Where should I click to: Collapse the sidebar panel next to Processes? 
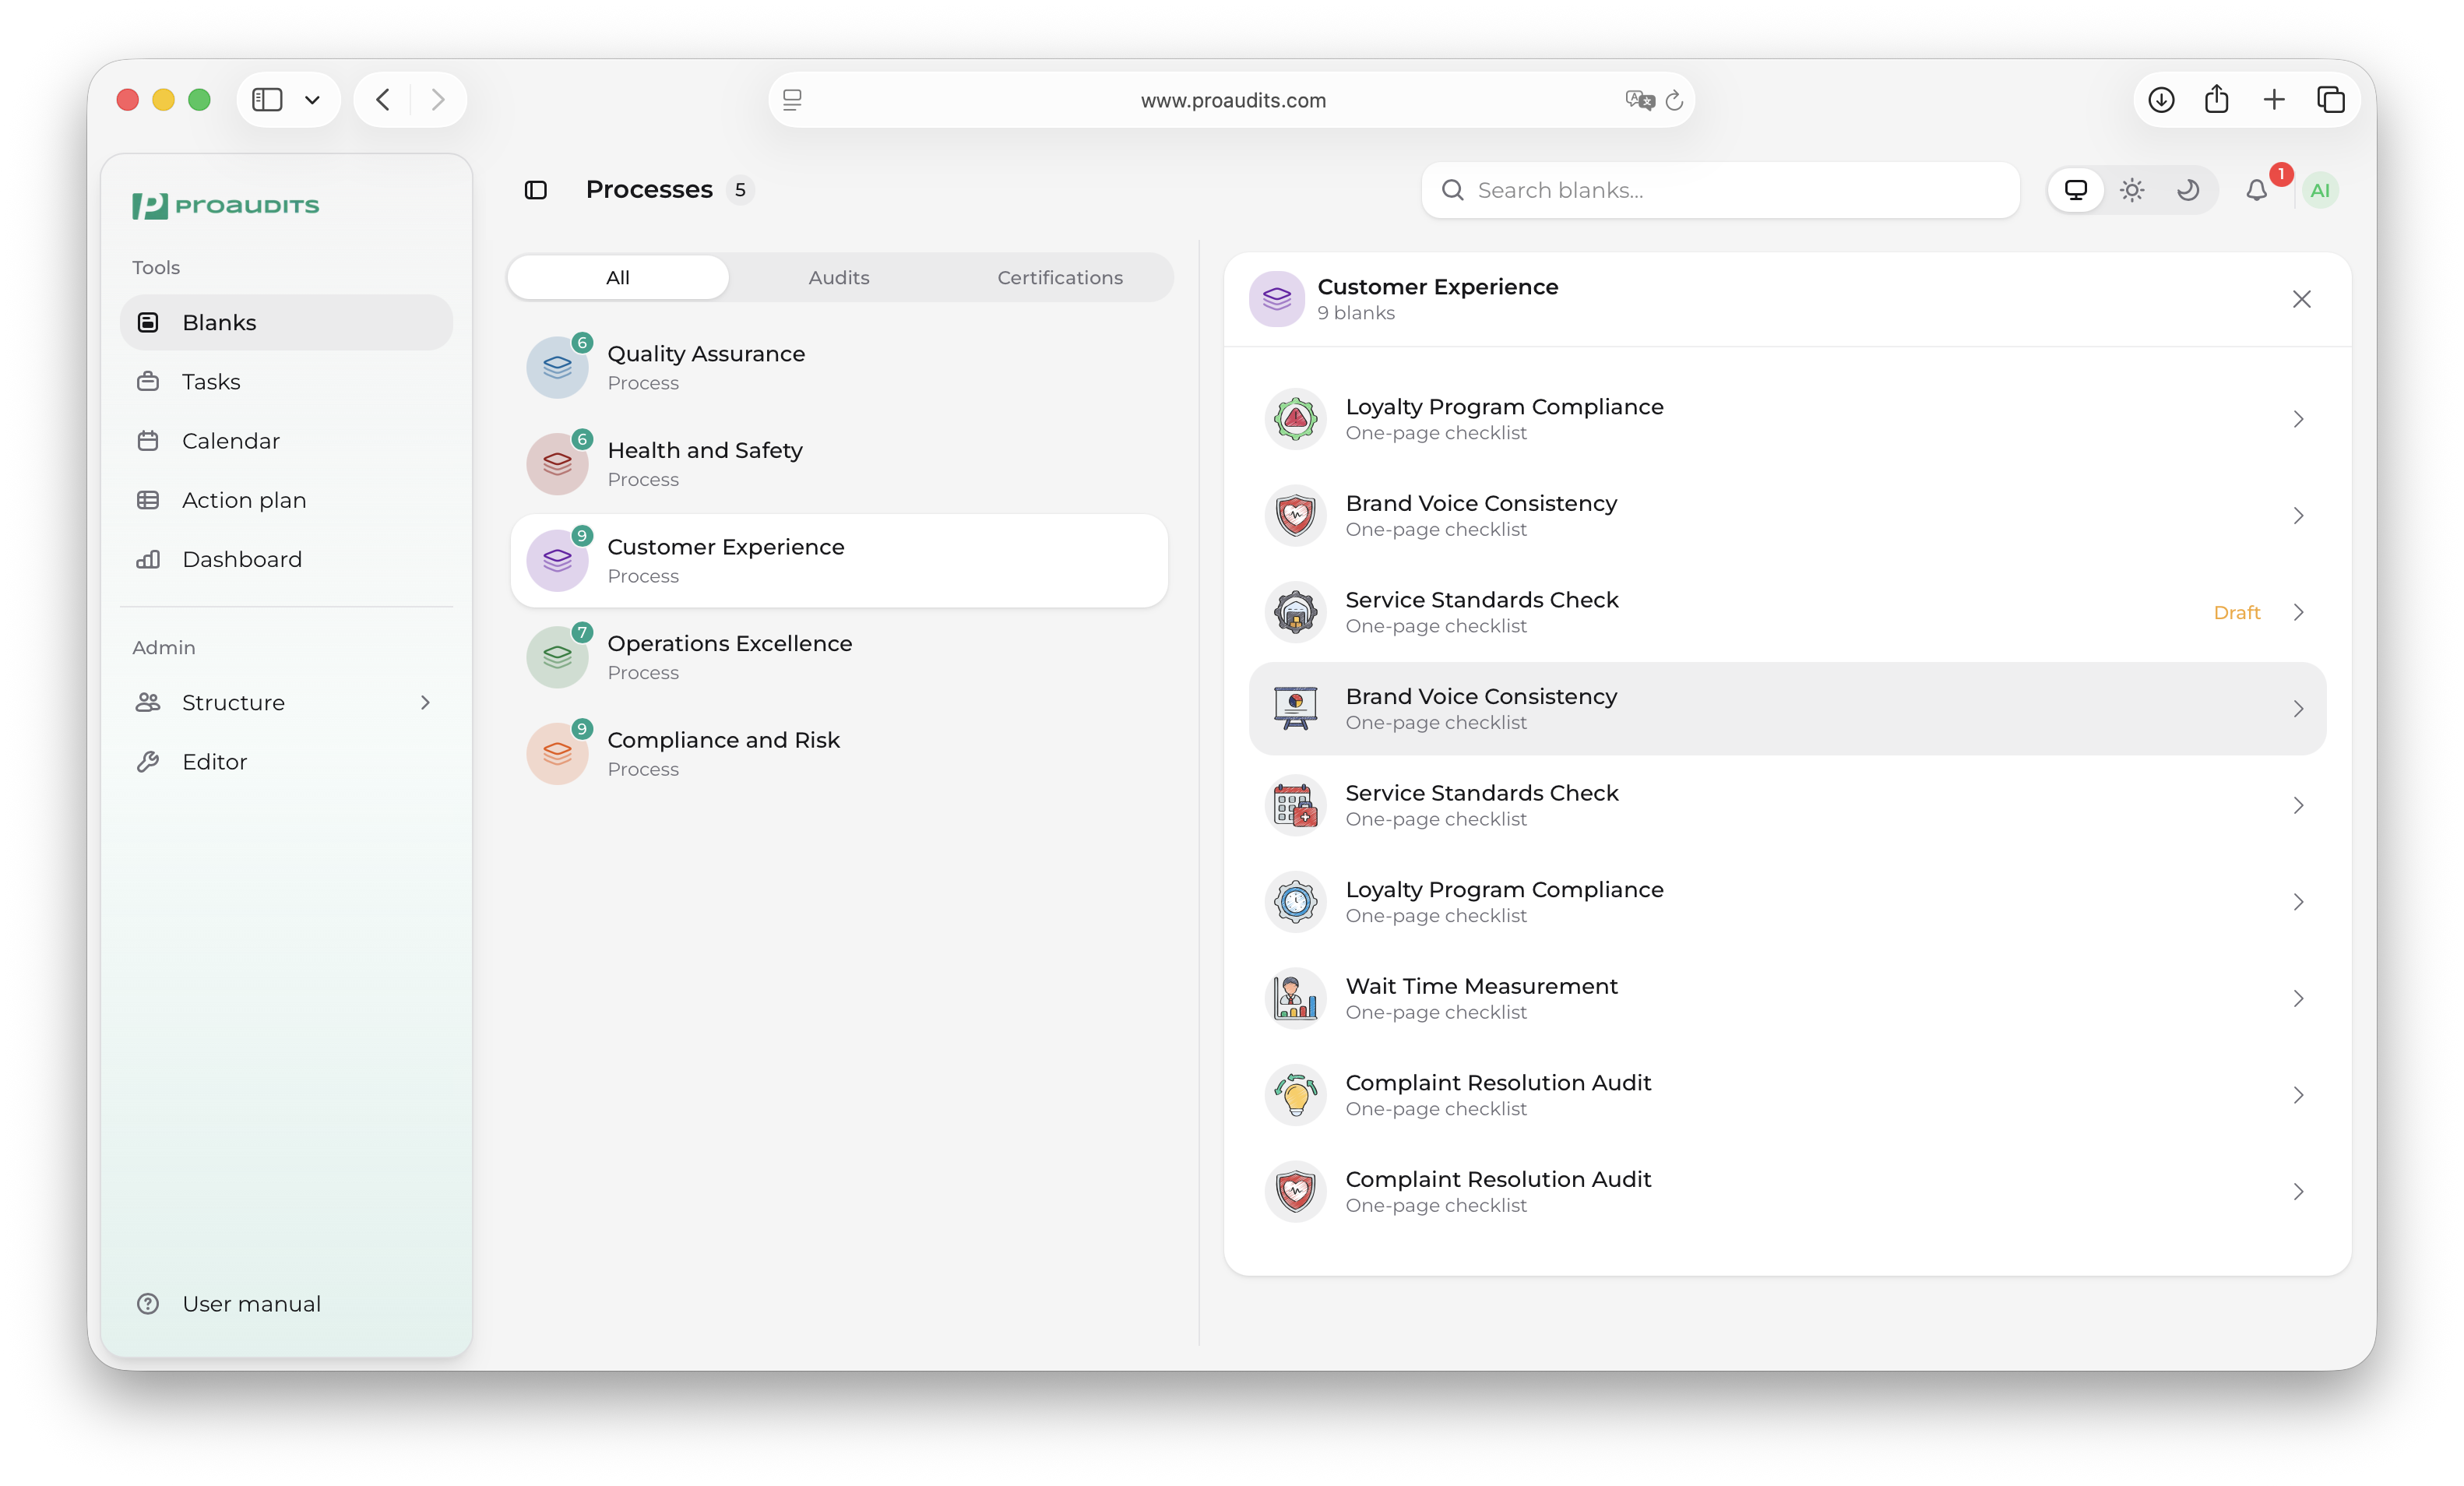pyautogui.click(x=536, y=190)
